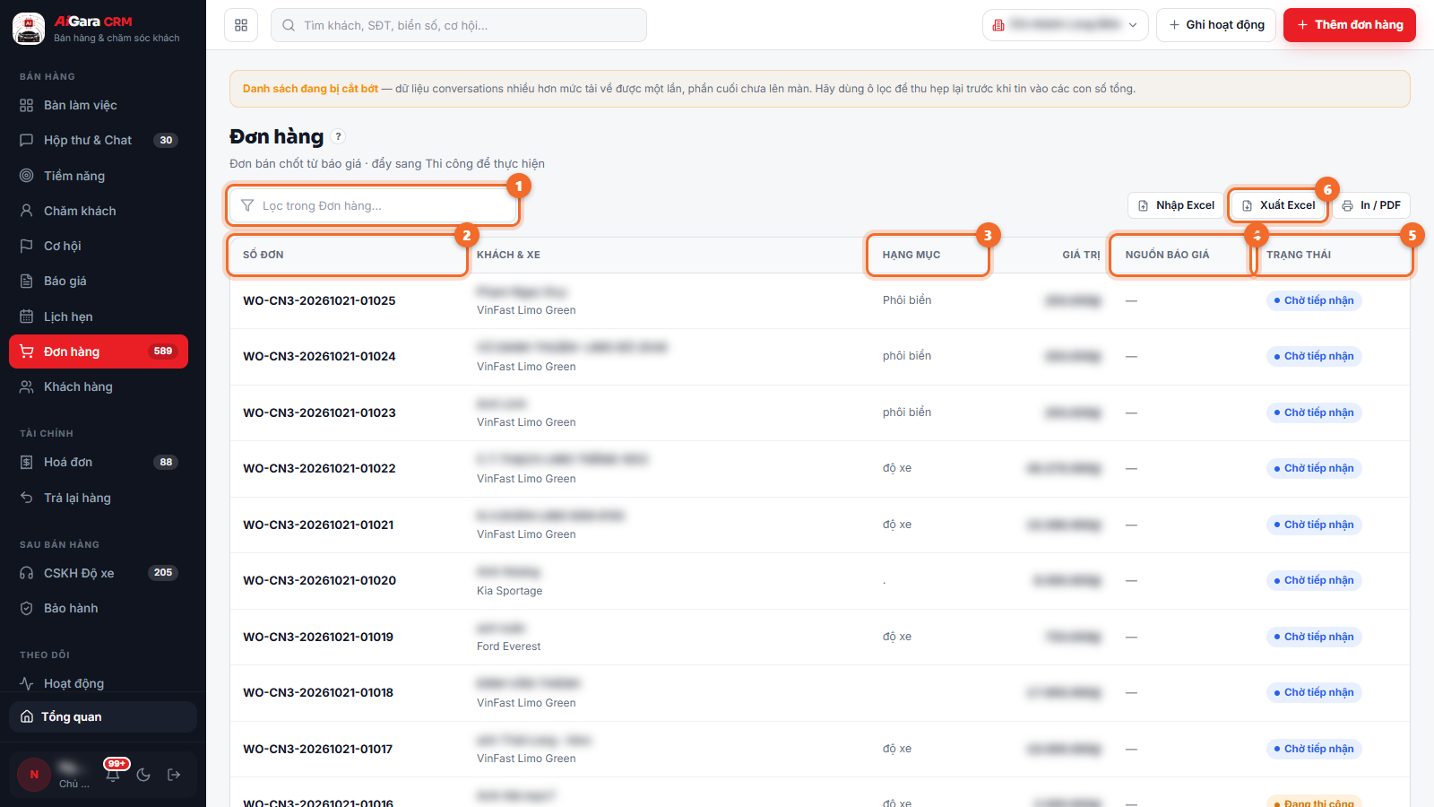The image size is (1434, 807).
Task: Open order WO-CN3-20261021-01017
Action: click(318, 749)
